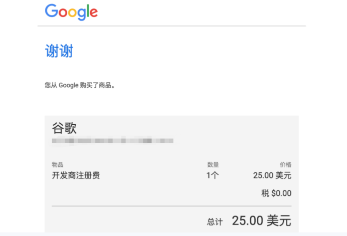
Task: Click the item price 25.00 美元
Action: click(x=272, y=175)
